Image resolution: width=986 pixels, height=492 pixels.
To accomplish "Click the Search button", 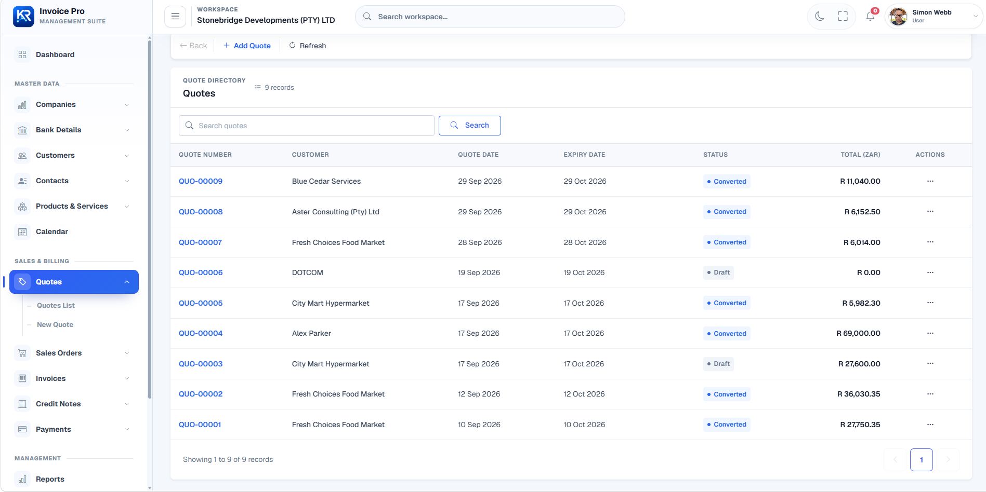I will click(470, 126).
